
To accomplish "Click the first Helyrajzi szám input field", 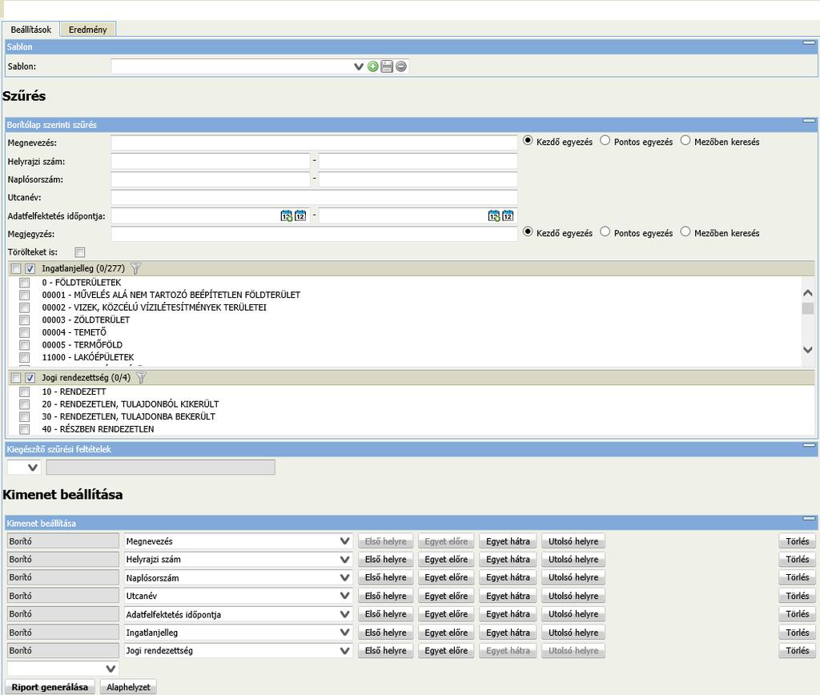I will pyautogui.click(x=211, y=161).
